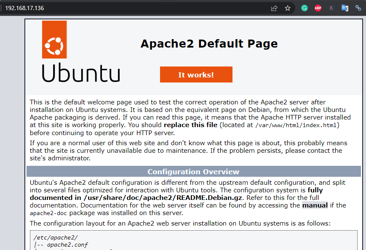Bookmark this page with the star icon

click(x=288, y=8)
